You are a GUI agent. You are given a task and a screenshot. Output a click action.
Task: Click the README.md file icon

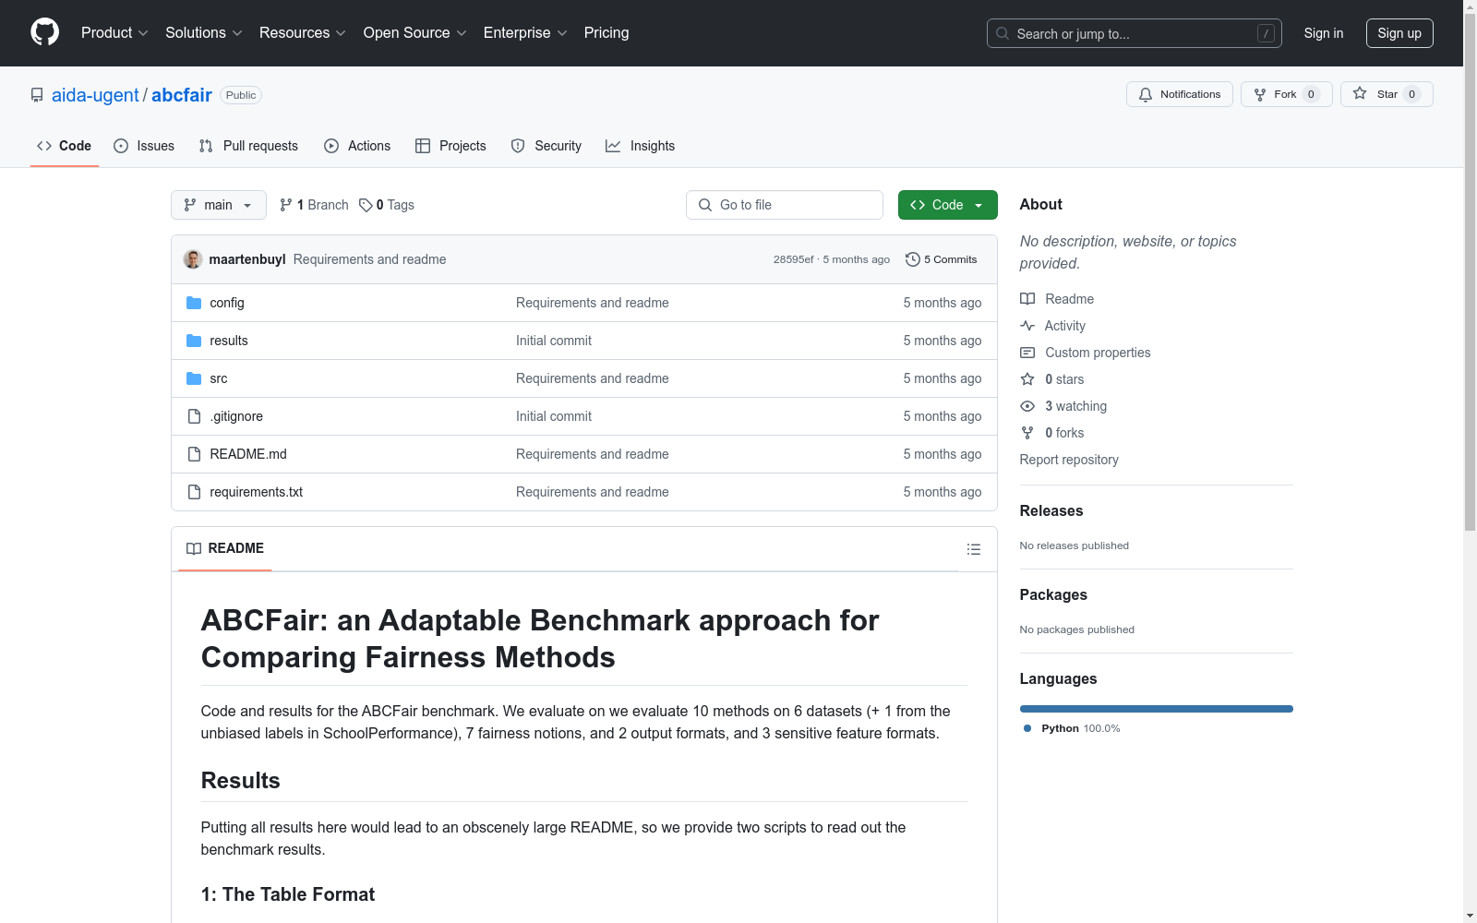click(x=194, y=454)
